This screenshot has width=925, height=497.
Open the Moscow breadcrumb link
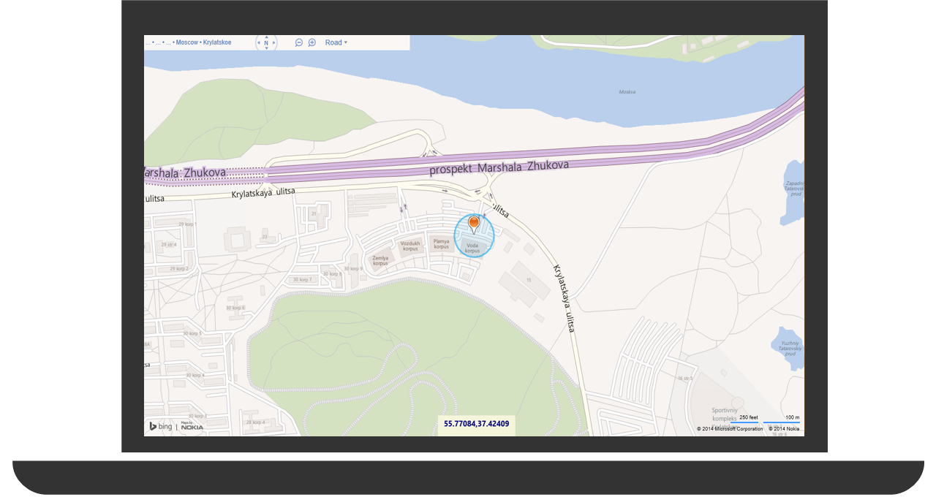tap(186, 42)
